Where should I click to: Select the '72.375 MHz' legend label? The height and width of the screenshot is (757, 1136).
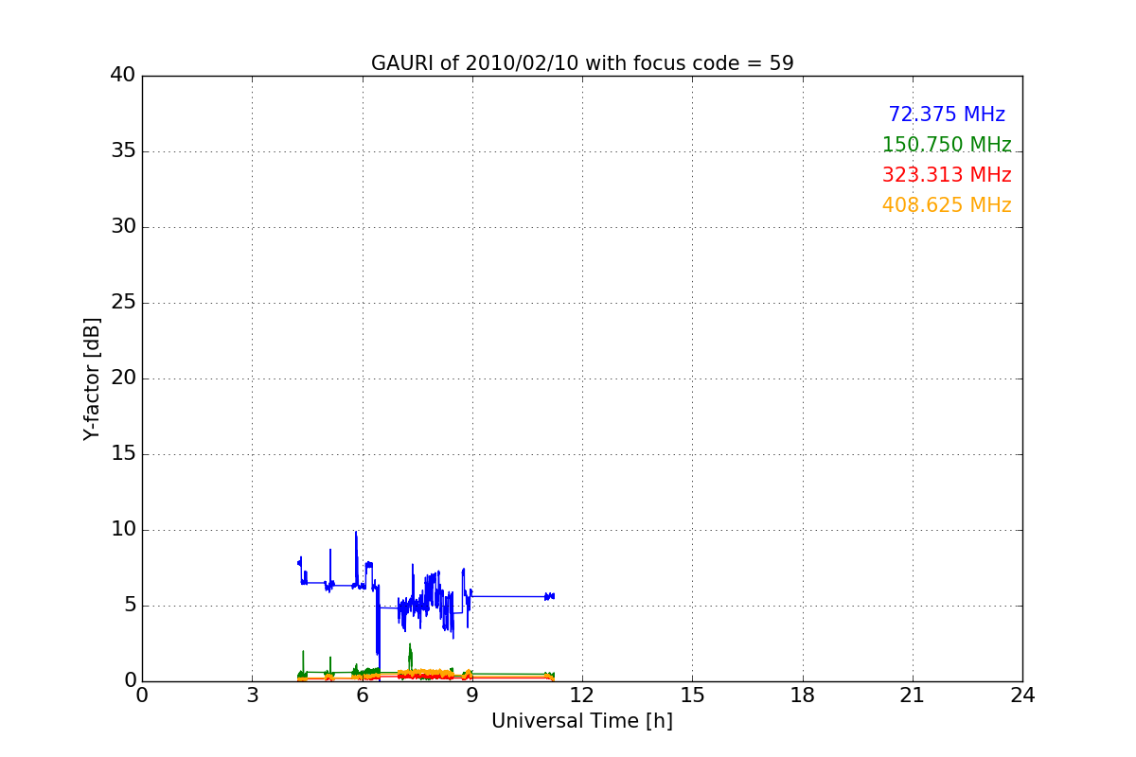pyautogui.click(x=947, y=114)
